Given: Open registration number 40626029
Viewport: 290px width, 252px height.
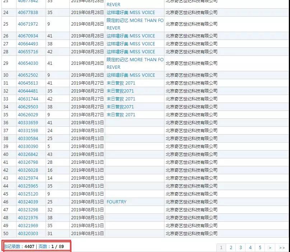Looking at the screenshot, I should [28, 115].
